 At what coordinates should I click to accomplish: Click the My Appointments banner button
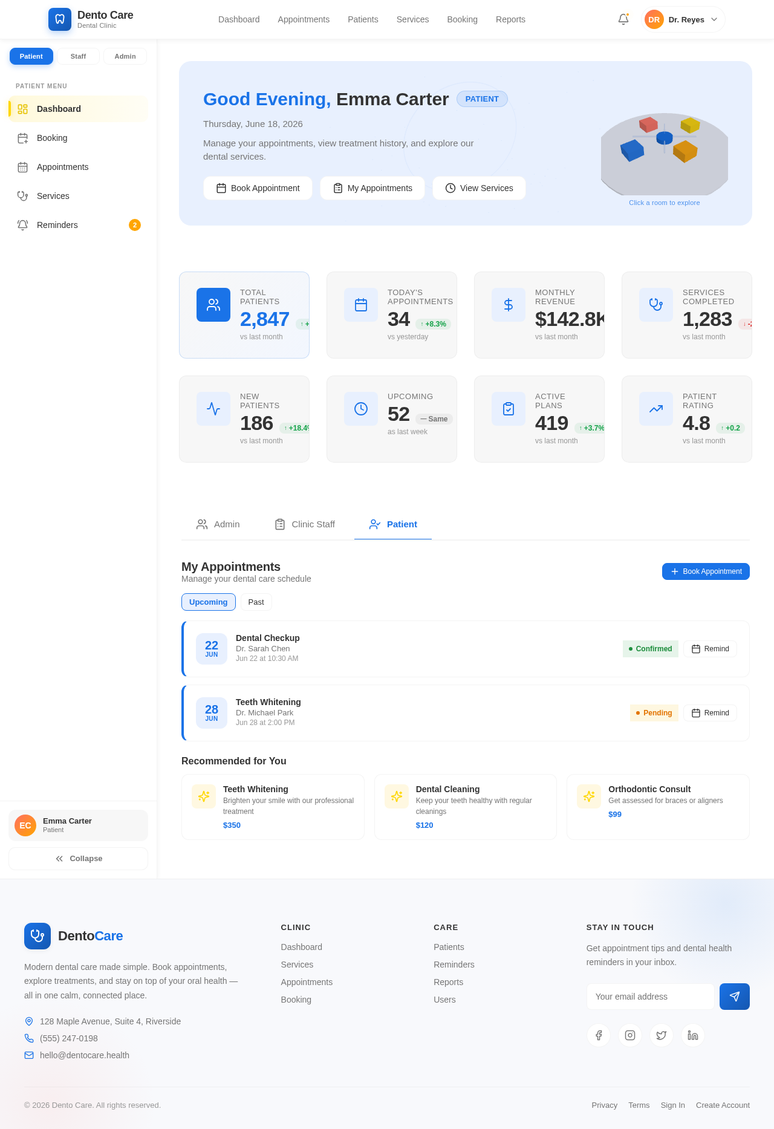372,188
